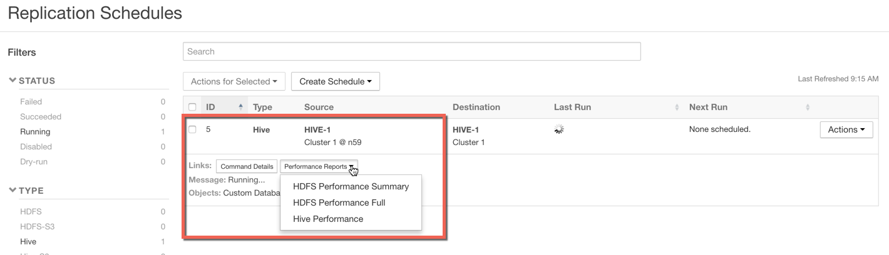
Task: Sort by Next Run column arrows
Action: [x=808, y=107]
